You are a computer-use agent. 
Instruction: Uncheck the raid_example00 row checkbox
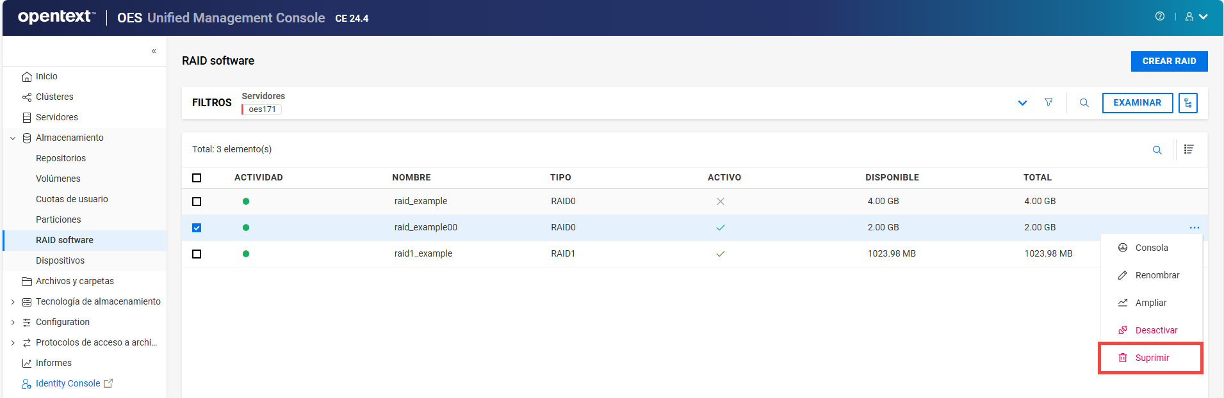tap(197, 228)
